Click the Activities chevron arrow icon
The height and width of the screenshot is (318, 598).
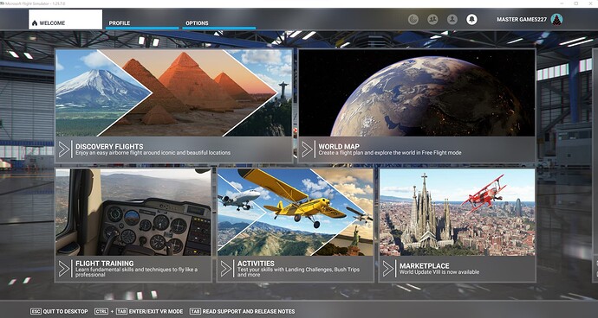[x=226, y=269]
